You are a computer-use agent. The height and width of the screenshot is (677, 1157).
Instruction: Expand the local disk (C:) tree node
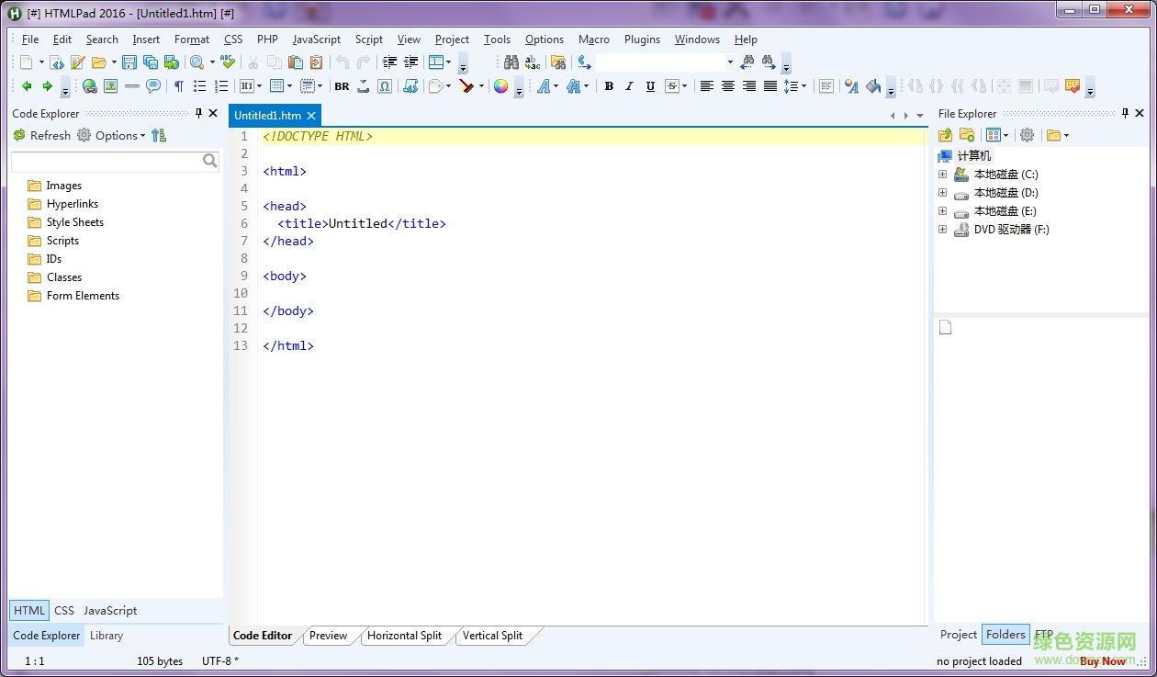pyautogui.click(x=942, y=175)
